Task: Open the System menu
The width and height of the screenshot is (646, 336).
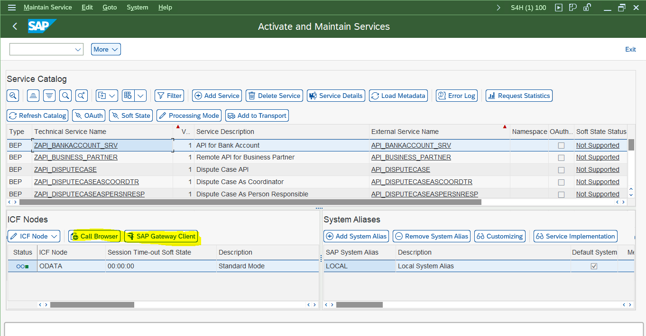Action: [x=137, y=8]
